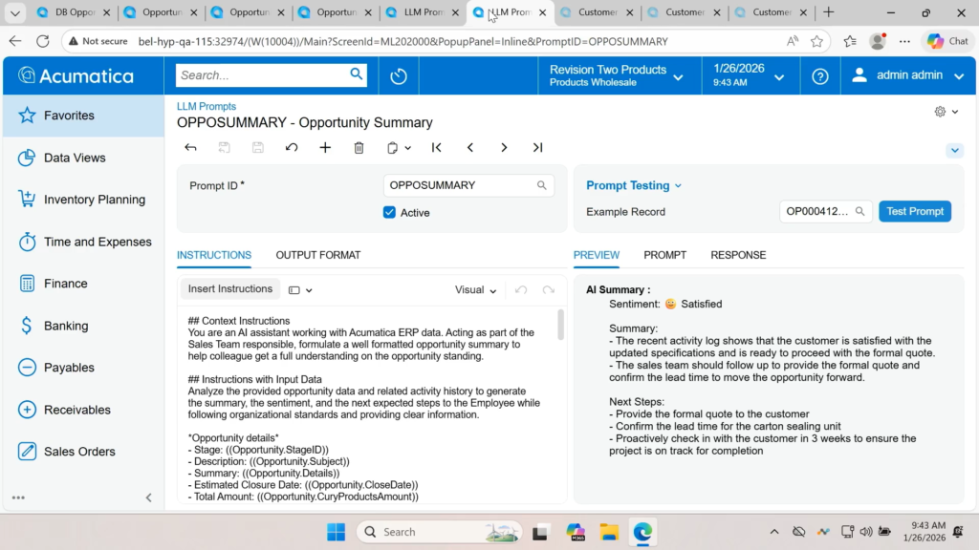Viewport: 979px width, 550px height.
Task: Click the Delete trash icon in toolbar
Action: click(x=359, y=148)
